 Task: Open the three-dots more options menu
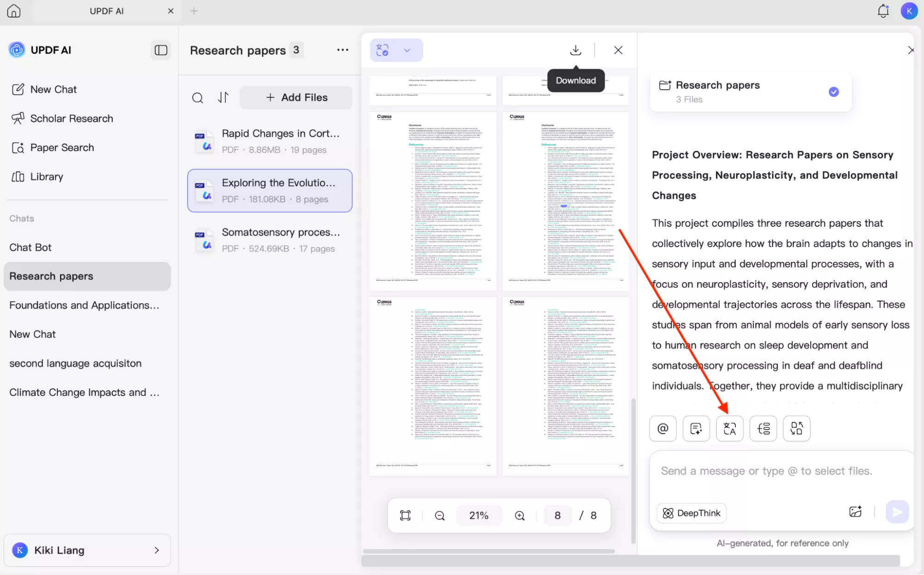pyautogui.click(x=343, y=50)
